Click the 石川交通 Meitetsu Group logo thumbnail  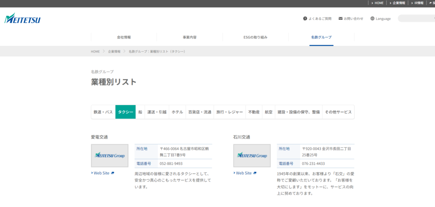pos(252,156)
